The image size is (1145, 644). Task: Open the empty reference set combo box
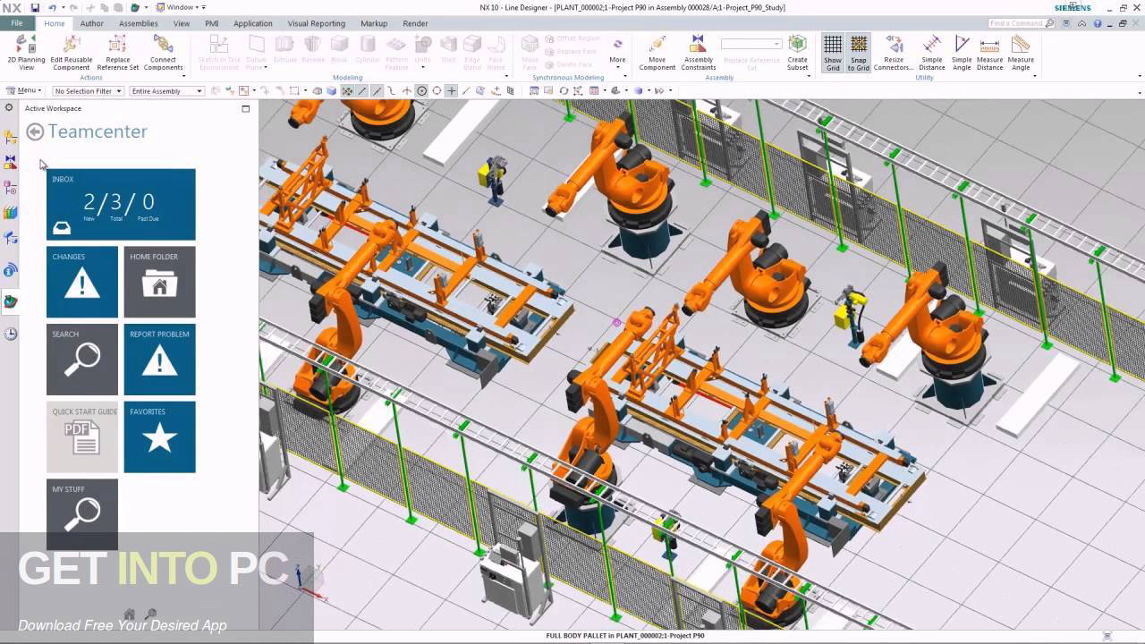pyautogui.click(x=751, y=44)
